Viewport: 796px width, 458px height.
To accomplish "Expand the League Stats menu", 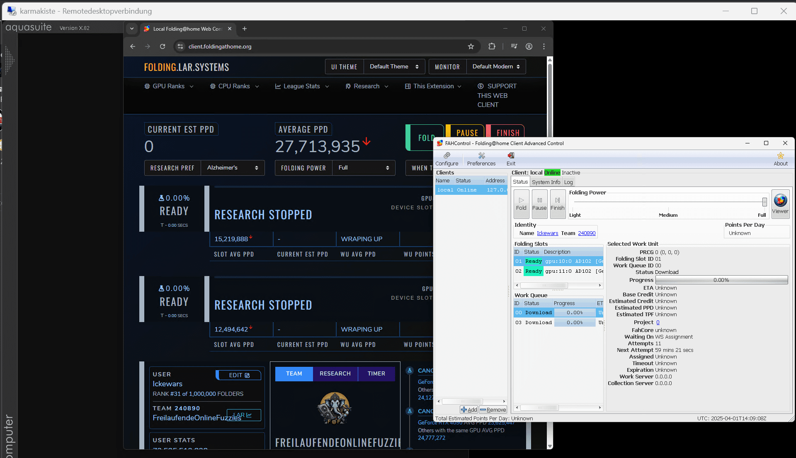I will pyautogui.click(x=302, y=86).
